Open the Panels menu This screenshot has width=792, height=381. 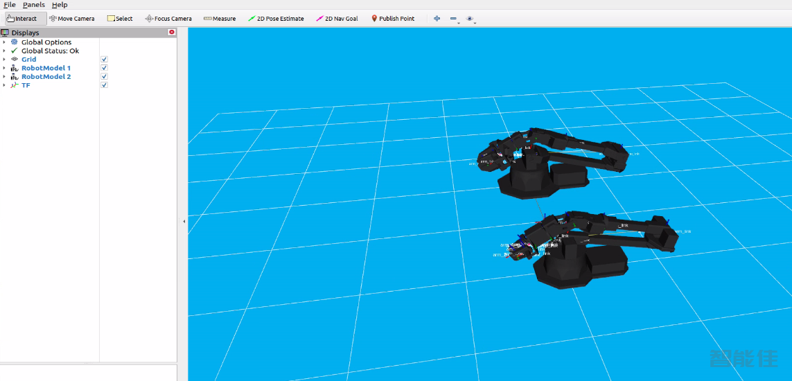click(x=33, y=5)
